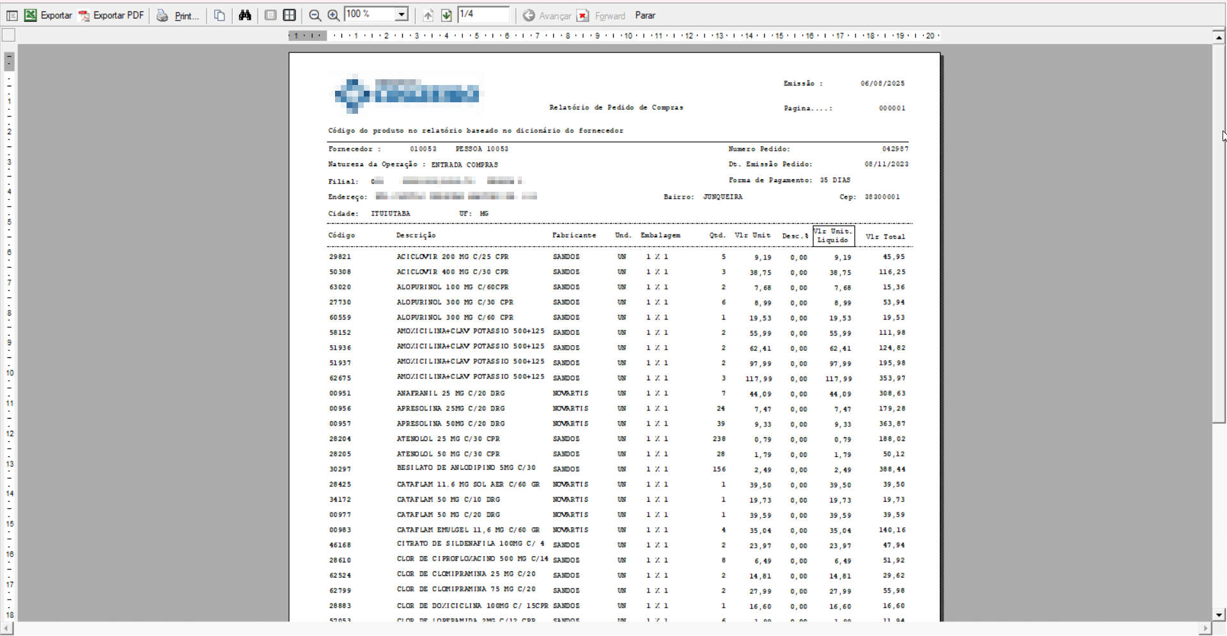The image size is (1227, 636).
Task: Click the Cep value 38300001
Action: point(882,197)
